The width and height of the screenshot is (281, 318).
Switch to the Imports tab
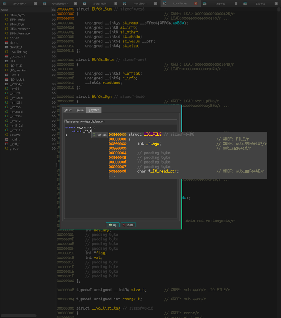point(220,3)
